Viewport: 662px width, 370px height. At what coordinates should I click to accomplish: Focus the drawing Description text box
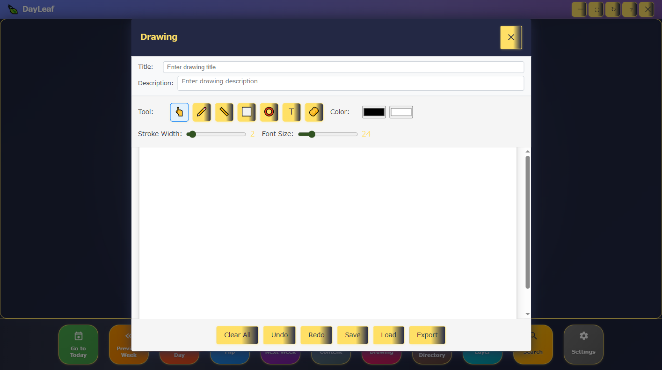coord(350,83)
